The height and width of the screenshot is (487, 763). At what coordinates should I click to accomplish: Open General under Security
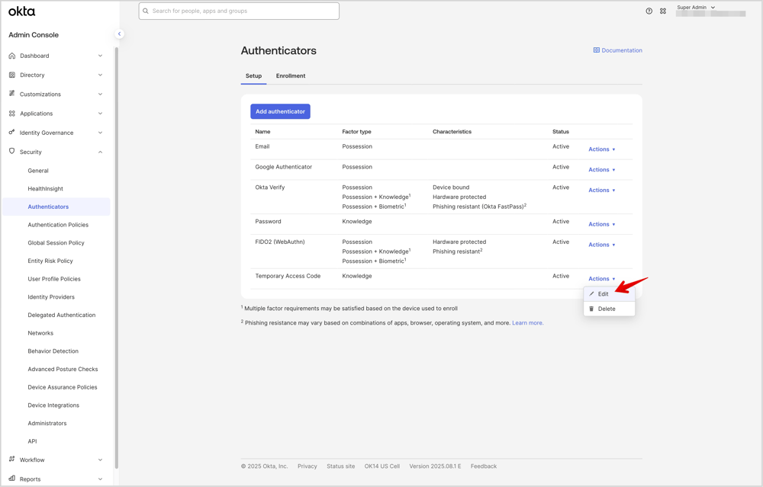tap(38, 171)
